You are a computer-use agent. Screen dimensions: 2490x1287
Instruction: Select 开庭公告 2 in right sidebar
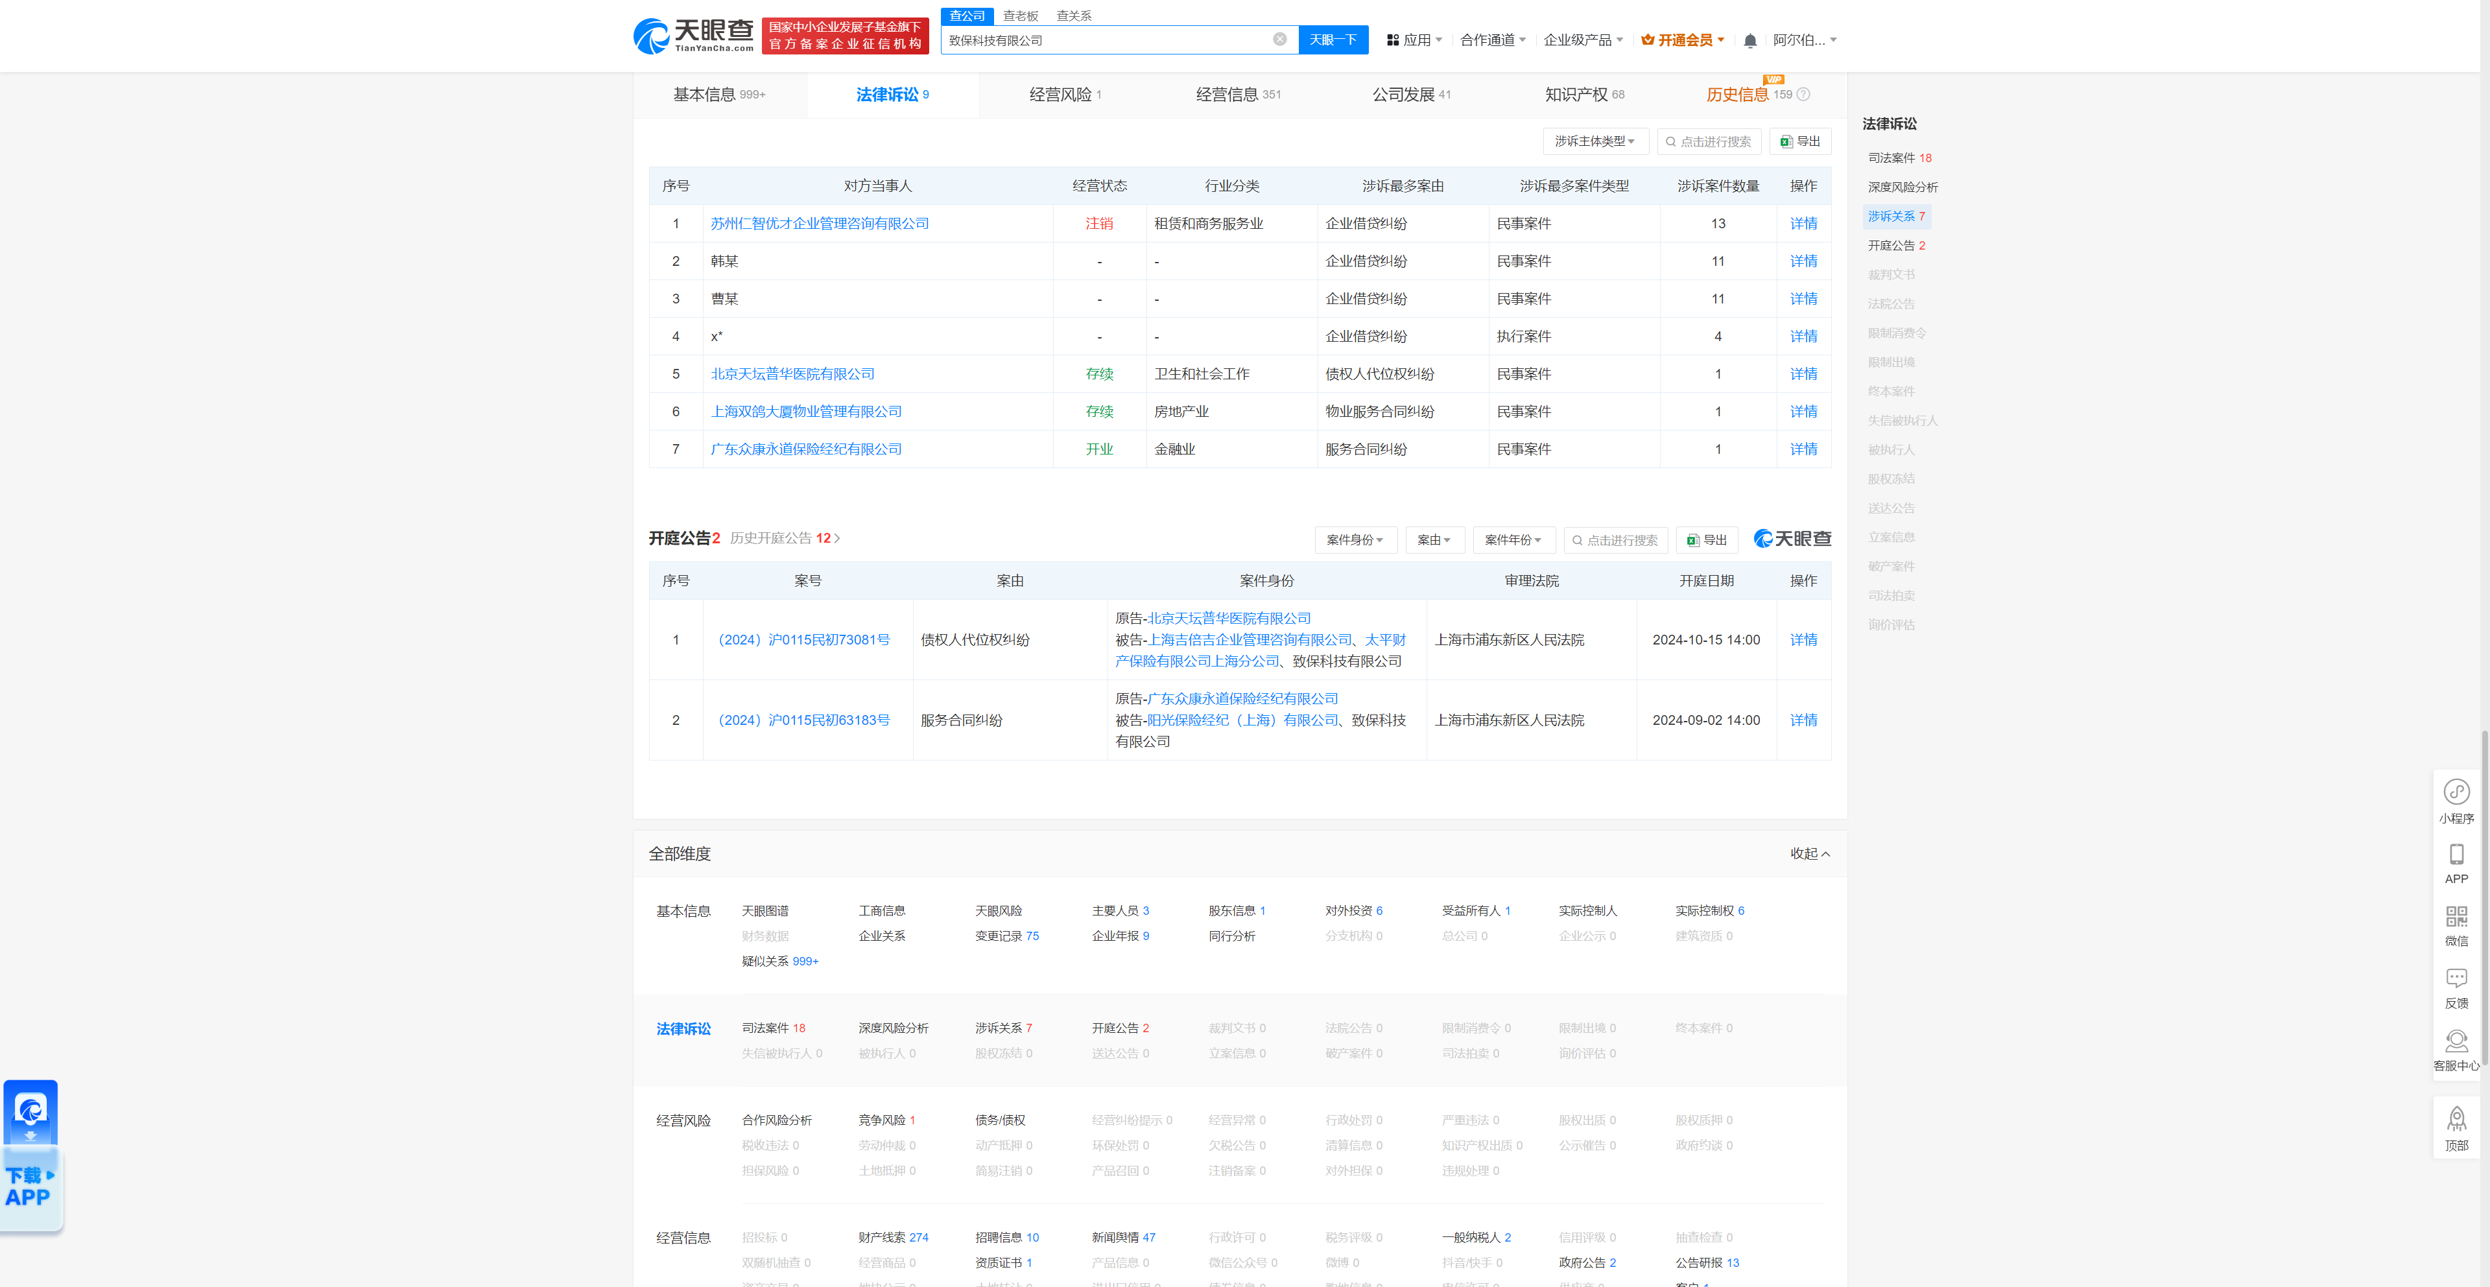point(1895,246)
